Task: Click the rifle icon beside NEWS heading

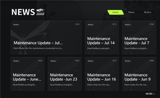Action: [x=41, y=12]
